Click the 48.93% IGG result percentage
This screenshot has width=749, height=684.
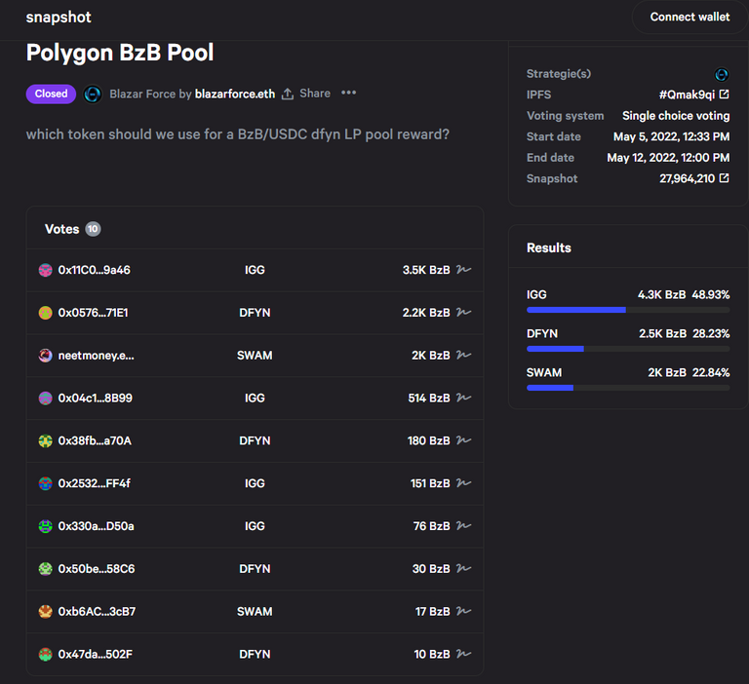pyautogui.click(x=711, y=295)
